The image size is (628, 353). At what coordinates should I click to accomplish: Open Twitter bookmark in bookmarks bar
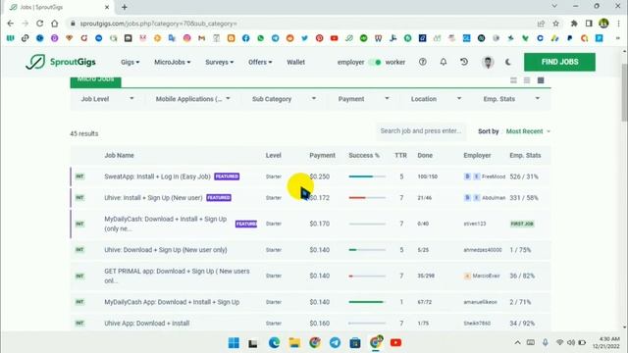coord(305,38)
